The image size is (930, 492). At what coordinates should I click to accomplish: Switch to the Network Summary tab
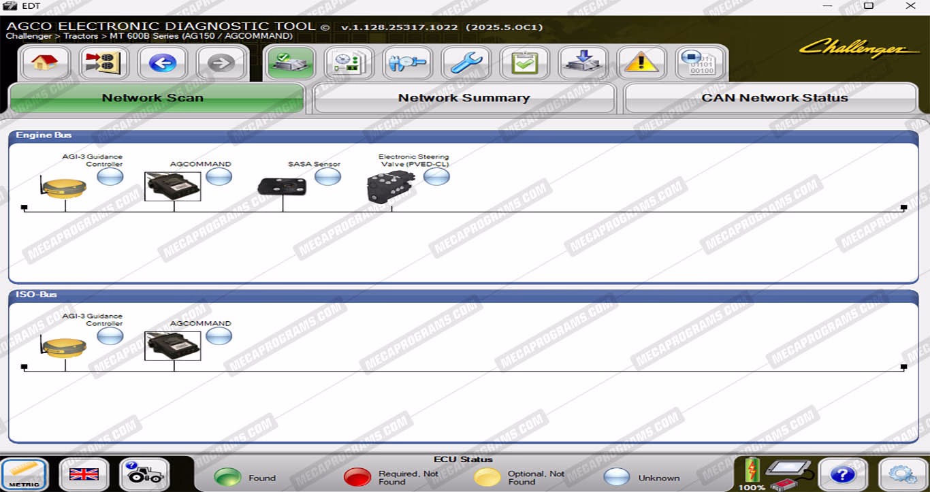pos(464,98)
